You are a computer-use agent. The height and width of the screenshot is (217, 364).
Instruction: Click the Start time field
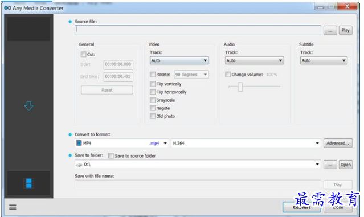click(118, 64)
